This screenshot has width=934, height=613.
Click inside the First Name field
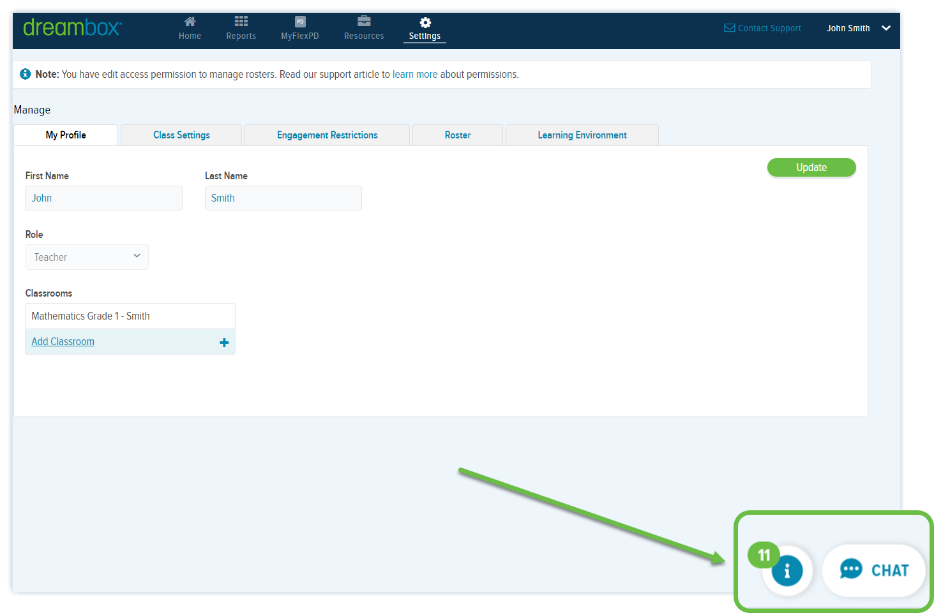point(103,198)
